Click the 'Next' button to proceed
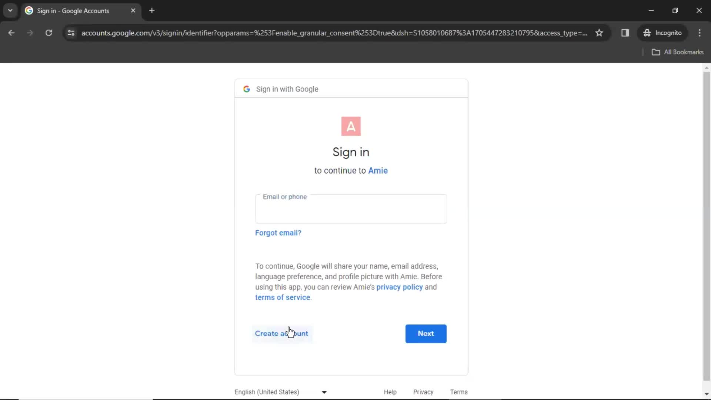 [426, 333]
